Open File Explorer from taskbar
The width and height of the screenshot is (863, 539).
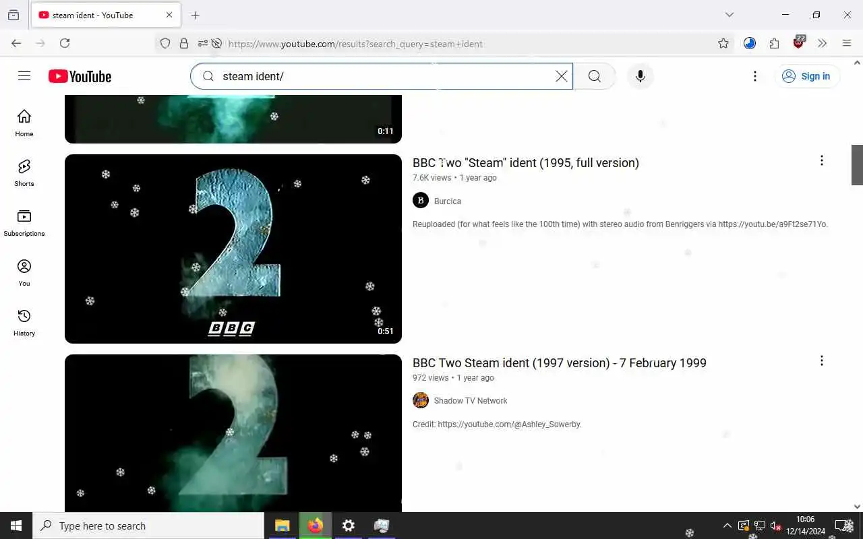[x=282, y=526]
